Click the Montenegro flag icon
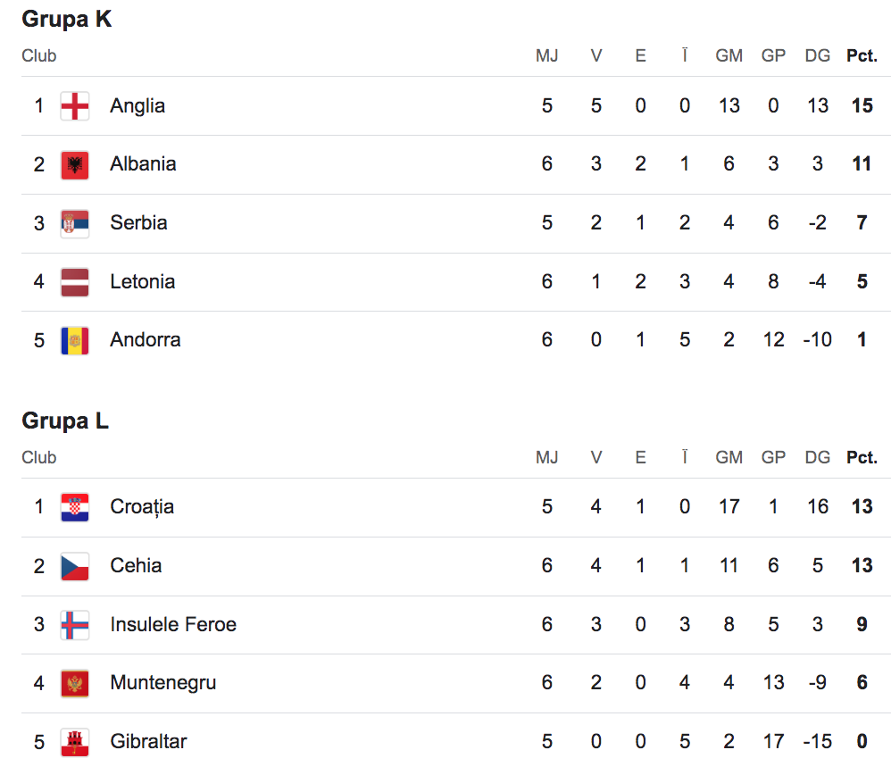891x775 pixels. pos(75,683)
